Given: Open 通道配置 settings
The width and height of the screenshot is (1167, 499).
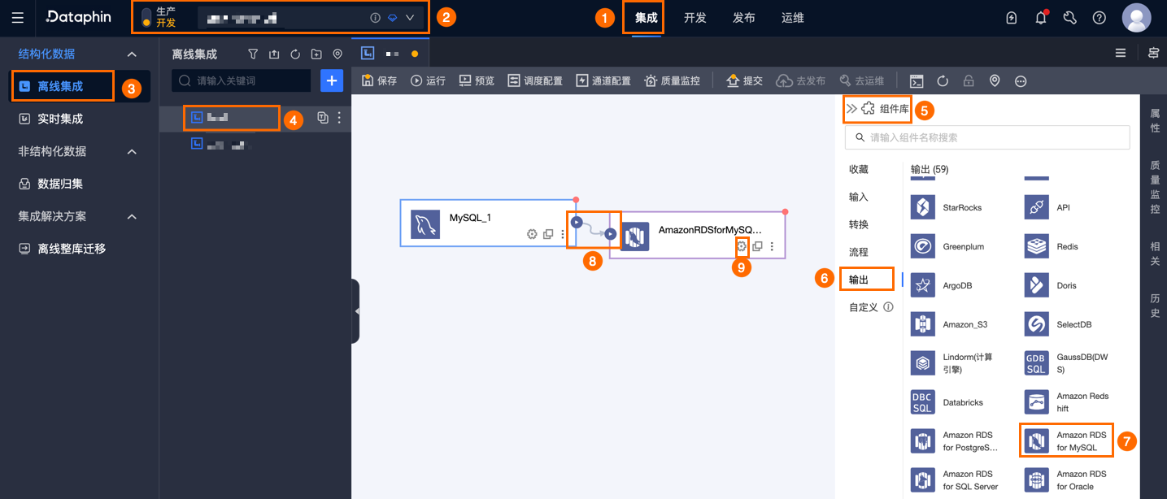Looking at the screenshot, I should (603, 80).
